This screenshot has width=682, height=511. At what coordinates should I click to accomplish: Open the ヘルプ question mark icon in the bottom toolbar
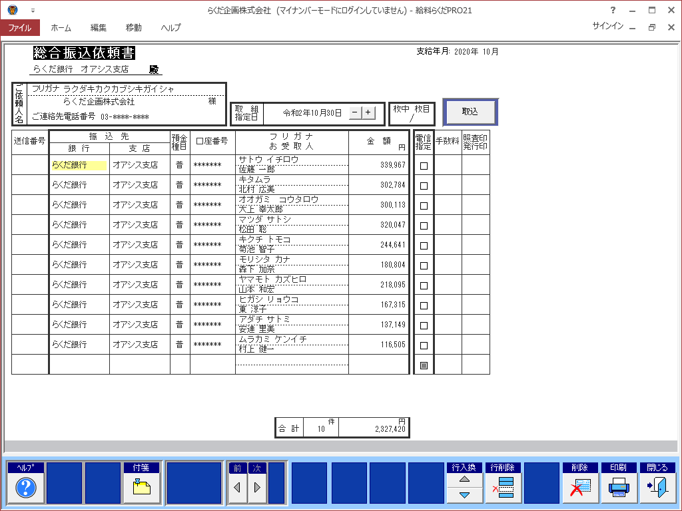[x=26, y=488]
